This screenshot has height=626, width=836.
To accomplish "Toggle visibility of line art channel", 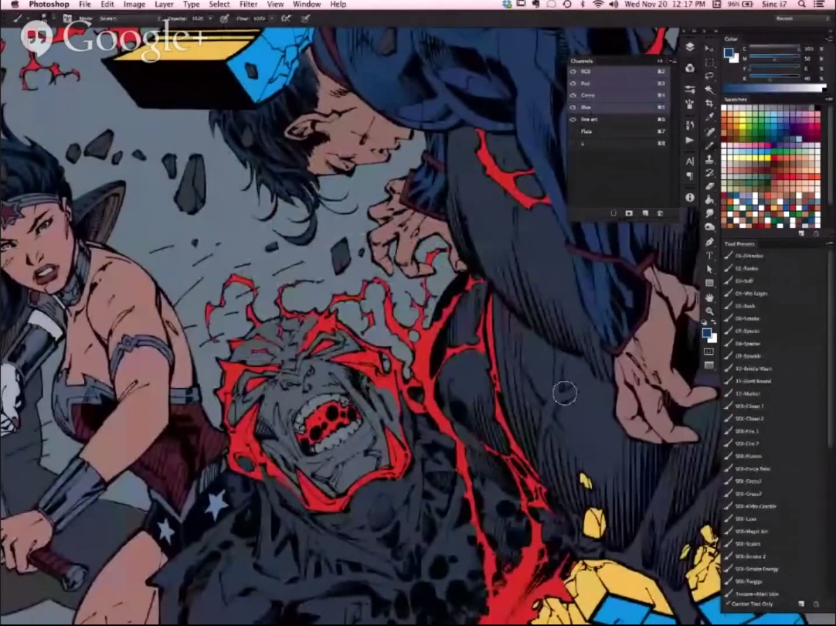I will click(573, 120).
